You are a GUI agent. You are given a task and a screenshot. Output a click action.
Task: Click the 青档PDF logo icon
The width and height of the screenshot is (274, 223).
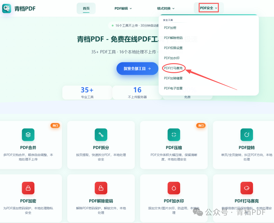coord(7,8)
